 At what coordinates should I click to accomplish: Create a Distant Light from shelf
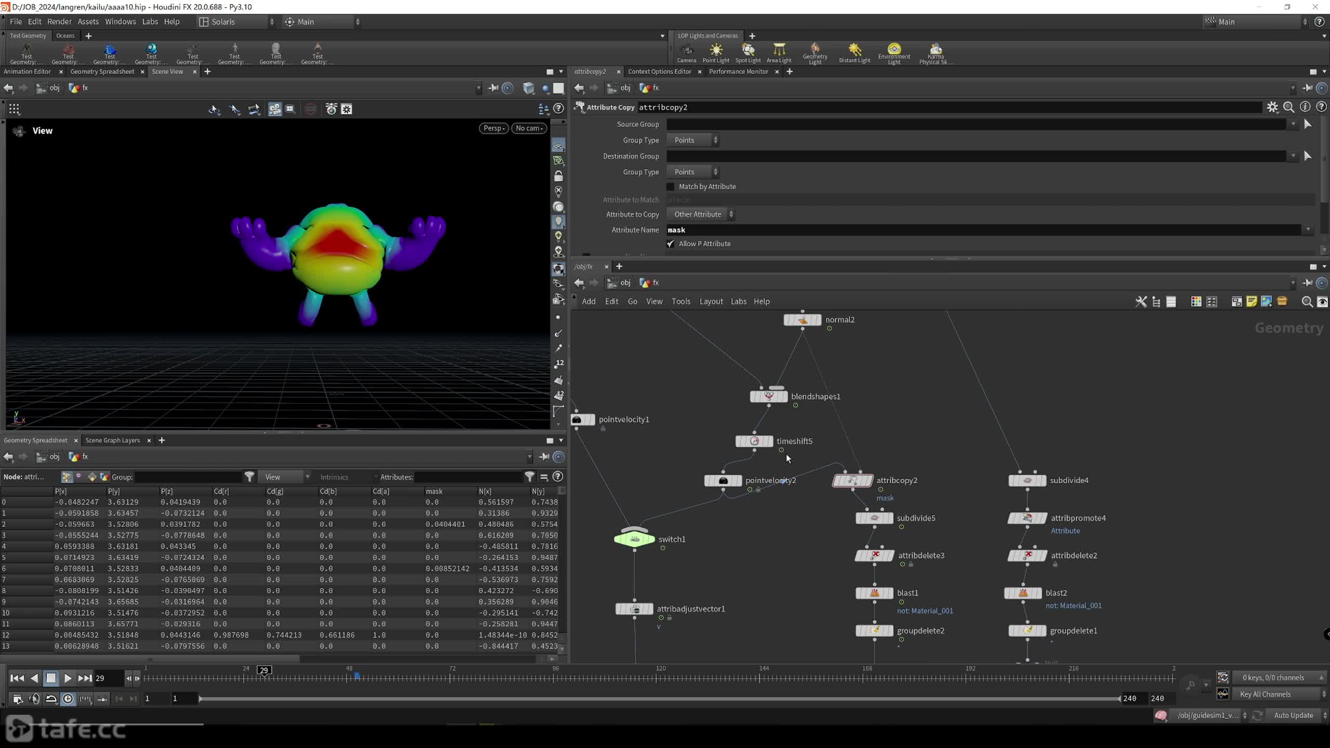[x=855, y=53]
